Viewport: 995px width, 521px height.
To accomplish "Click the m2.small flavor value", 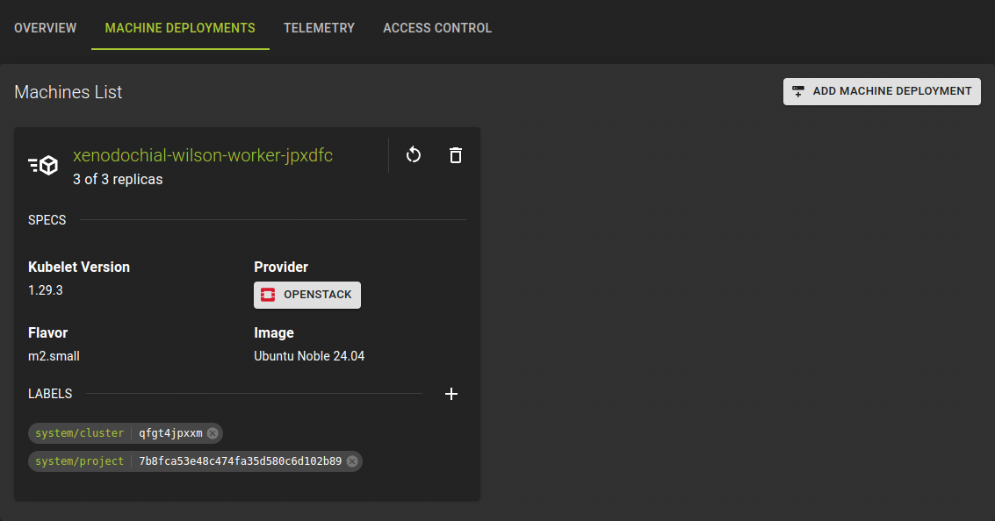I will coord(54,356).
